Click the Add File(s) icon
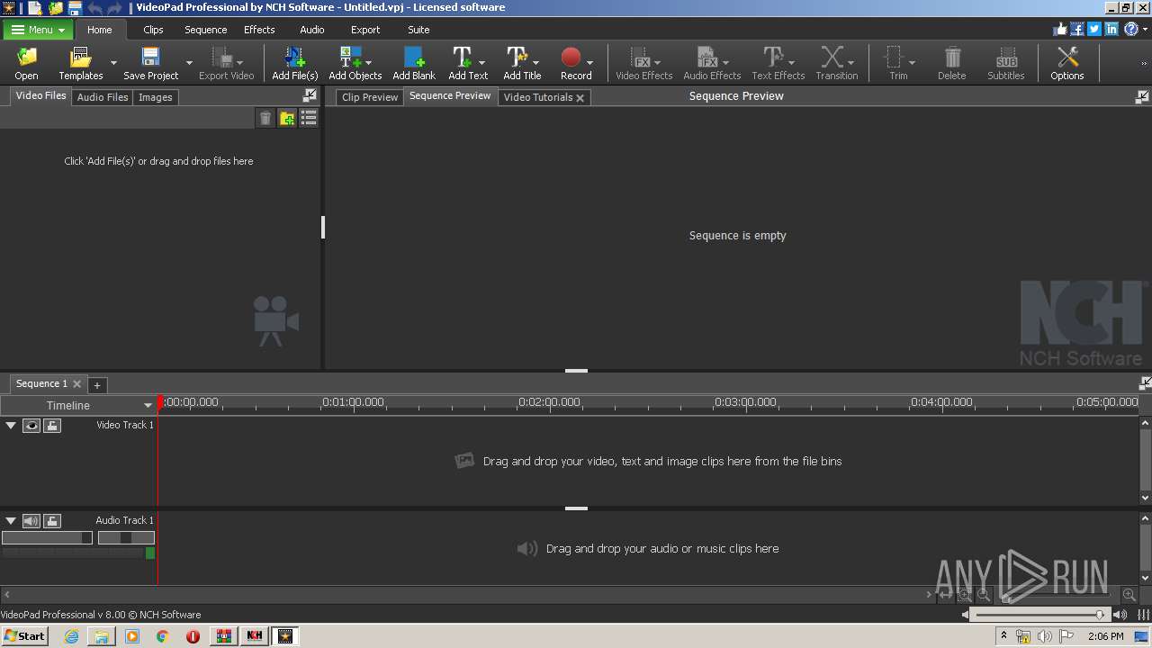The height and width of the screenshot is (648, 1152). 294,58
